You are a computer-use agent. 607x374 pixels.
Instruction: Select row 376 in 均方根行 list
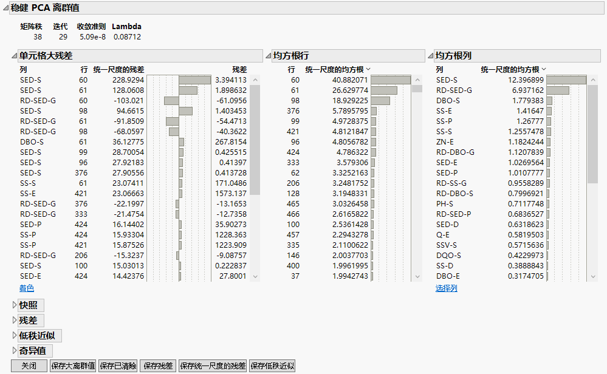(x=293, y=111)
